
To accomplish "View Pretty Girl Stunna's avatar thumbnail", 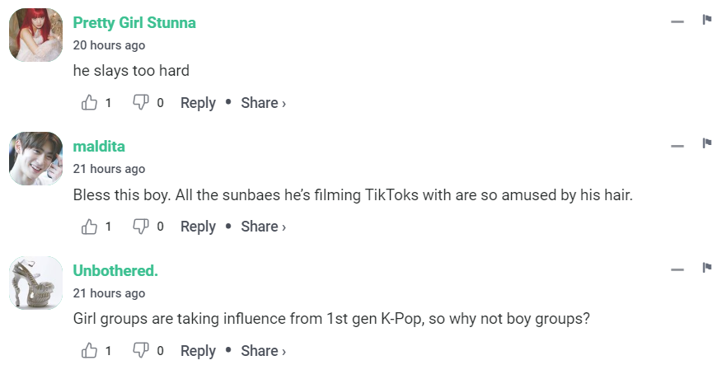I will point(35,35).
